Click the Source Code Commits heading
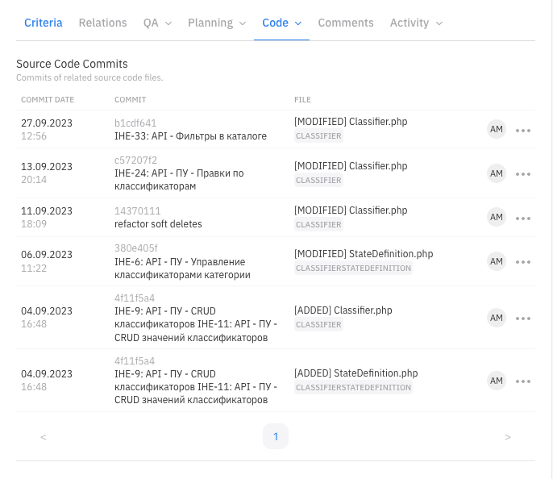 coord(72,64)
